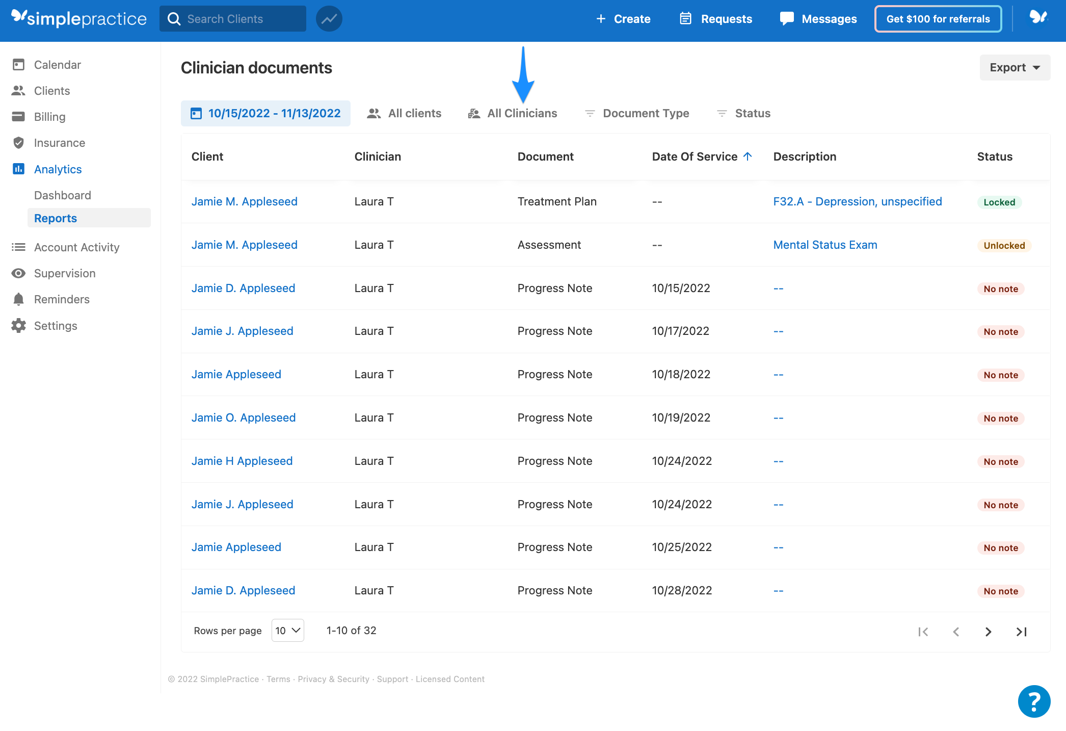
Task: Open the Export dropdown
Action: click(1014, 67)
